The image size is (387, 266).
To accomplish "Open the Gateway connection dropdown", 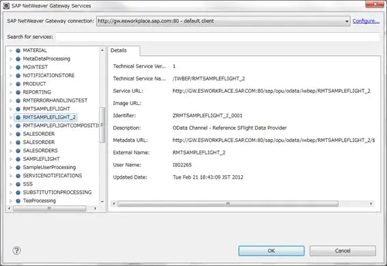I will (347, 21).
